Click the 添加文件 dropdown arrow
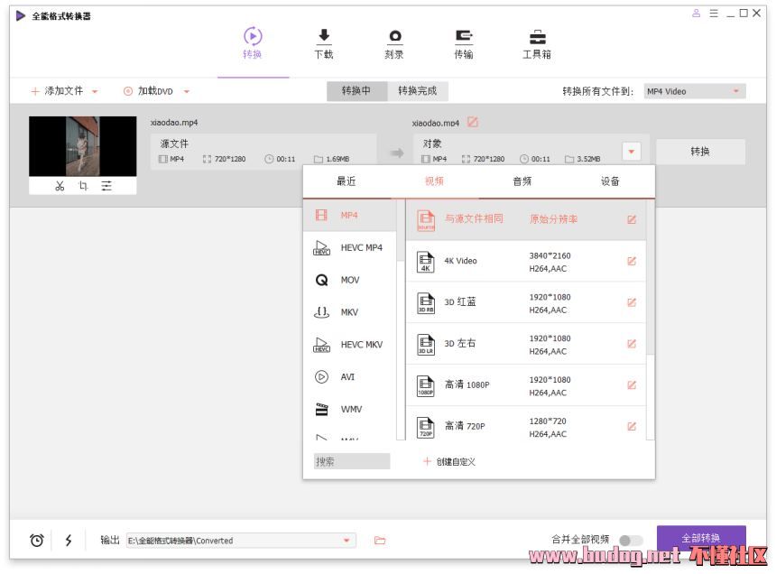 95,91
